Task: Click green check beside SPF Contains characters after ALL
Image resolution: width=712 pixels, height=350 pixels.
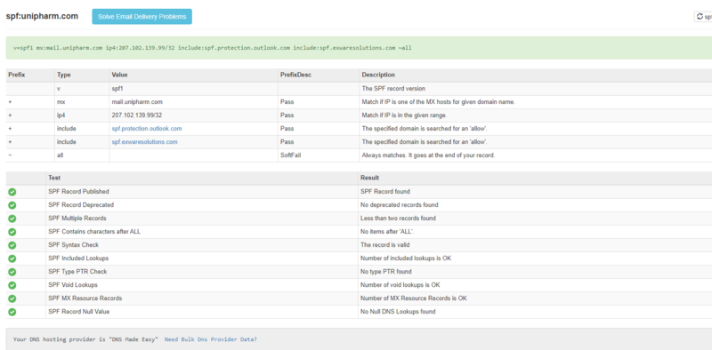Action: 12,232
